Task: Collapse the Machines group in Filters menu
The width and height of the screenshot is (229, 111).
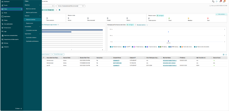Action: pyautogui.click(x=40, y=5)
